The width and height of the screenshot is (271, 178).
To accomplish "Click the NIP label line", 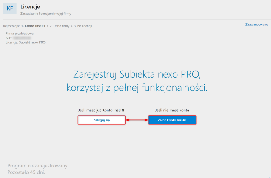I will tap(18, 38).
